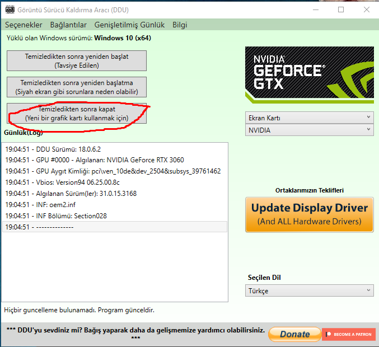379x347 pixels.
Task: Click the Windows 10 (x64) version text
Action: pos(123,38)
